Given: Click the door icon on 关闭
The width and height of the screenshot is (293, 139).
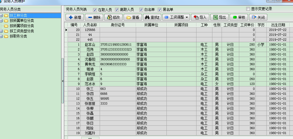Looking at the screenshot, I should click(x=254, y=17).
